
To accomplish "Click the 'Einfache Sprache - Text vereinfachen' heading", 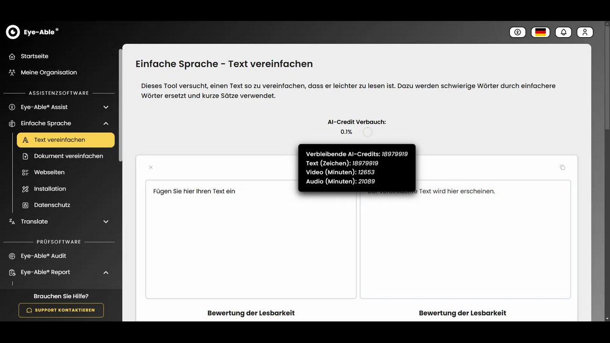I will point(224,64).
